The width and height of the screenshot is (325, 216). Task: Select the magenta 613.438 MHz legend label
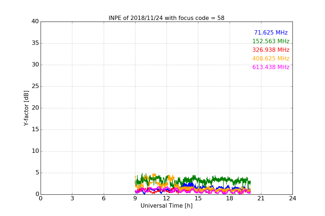point(271,67)
